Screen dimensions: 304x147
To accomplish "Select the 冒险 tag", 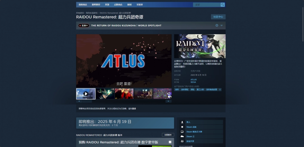I will coord(192,89).
